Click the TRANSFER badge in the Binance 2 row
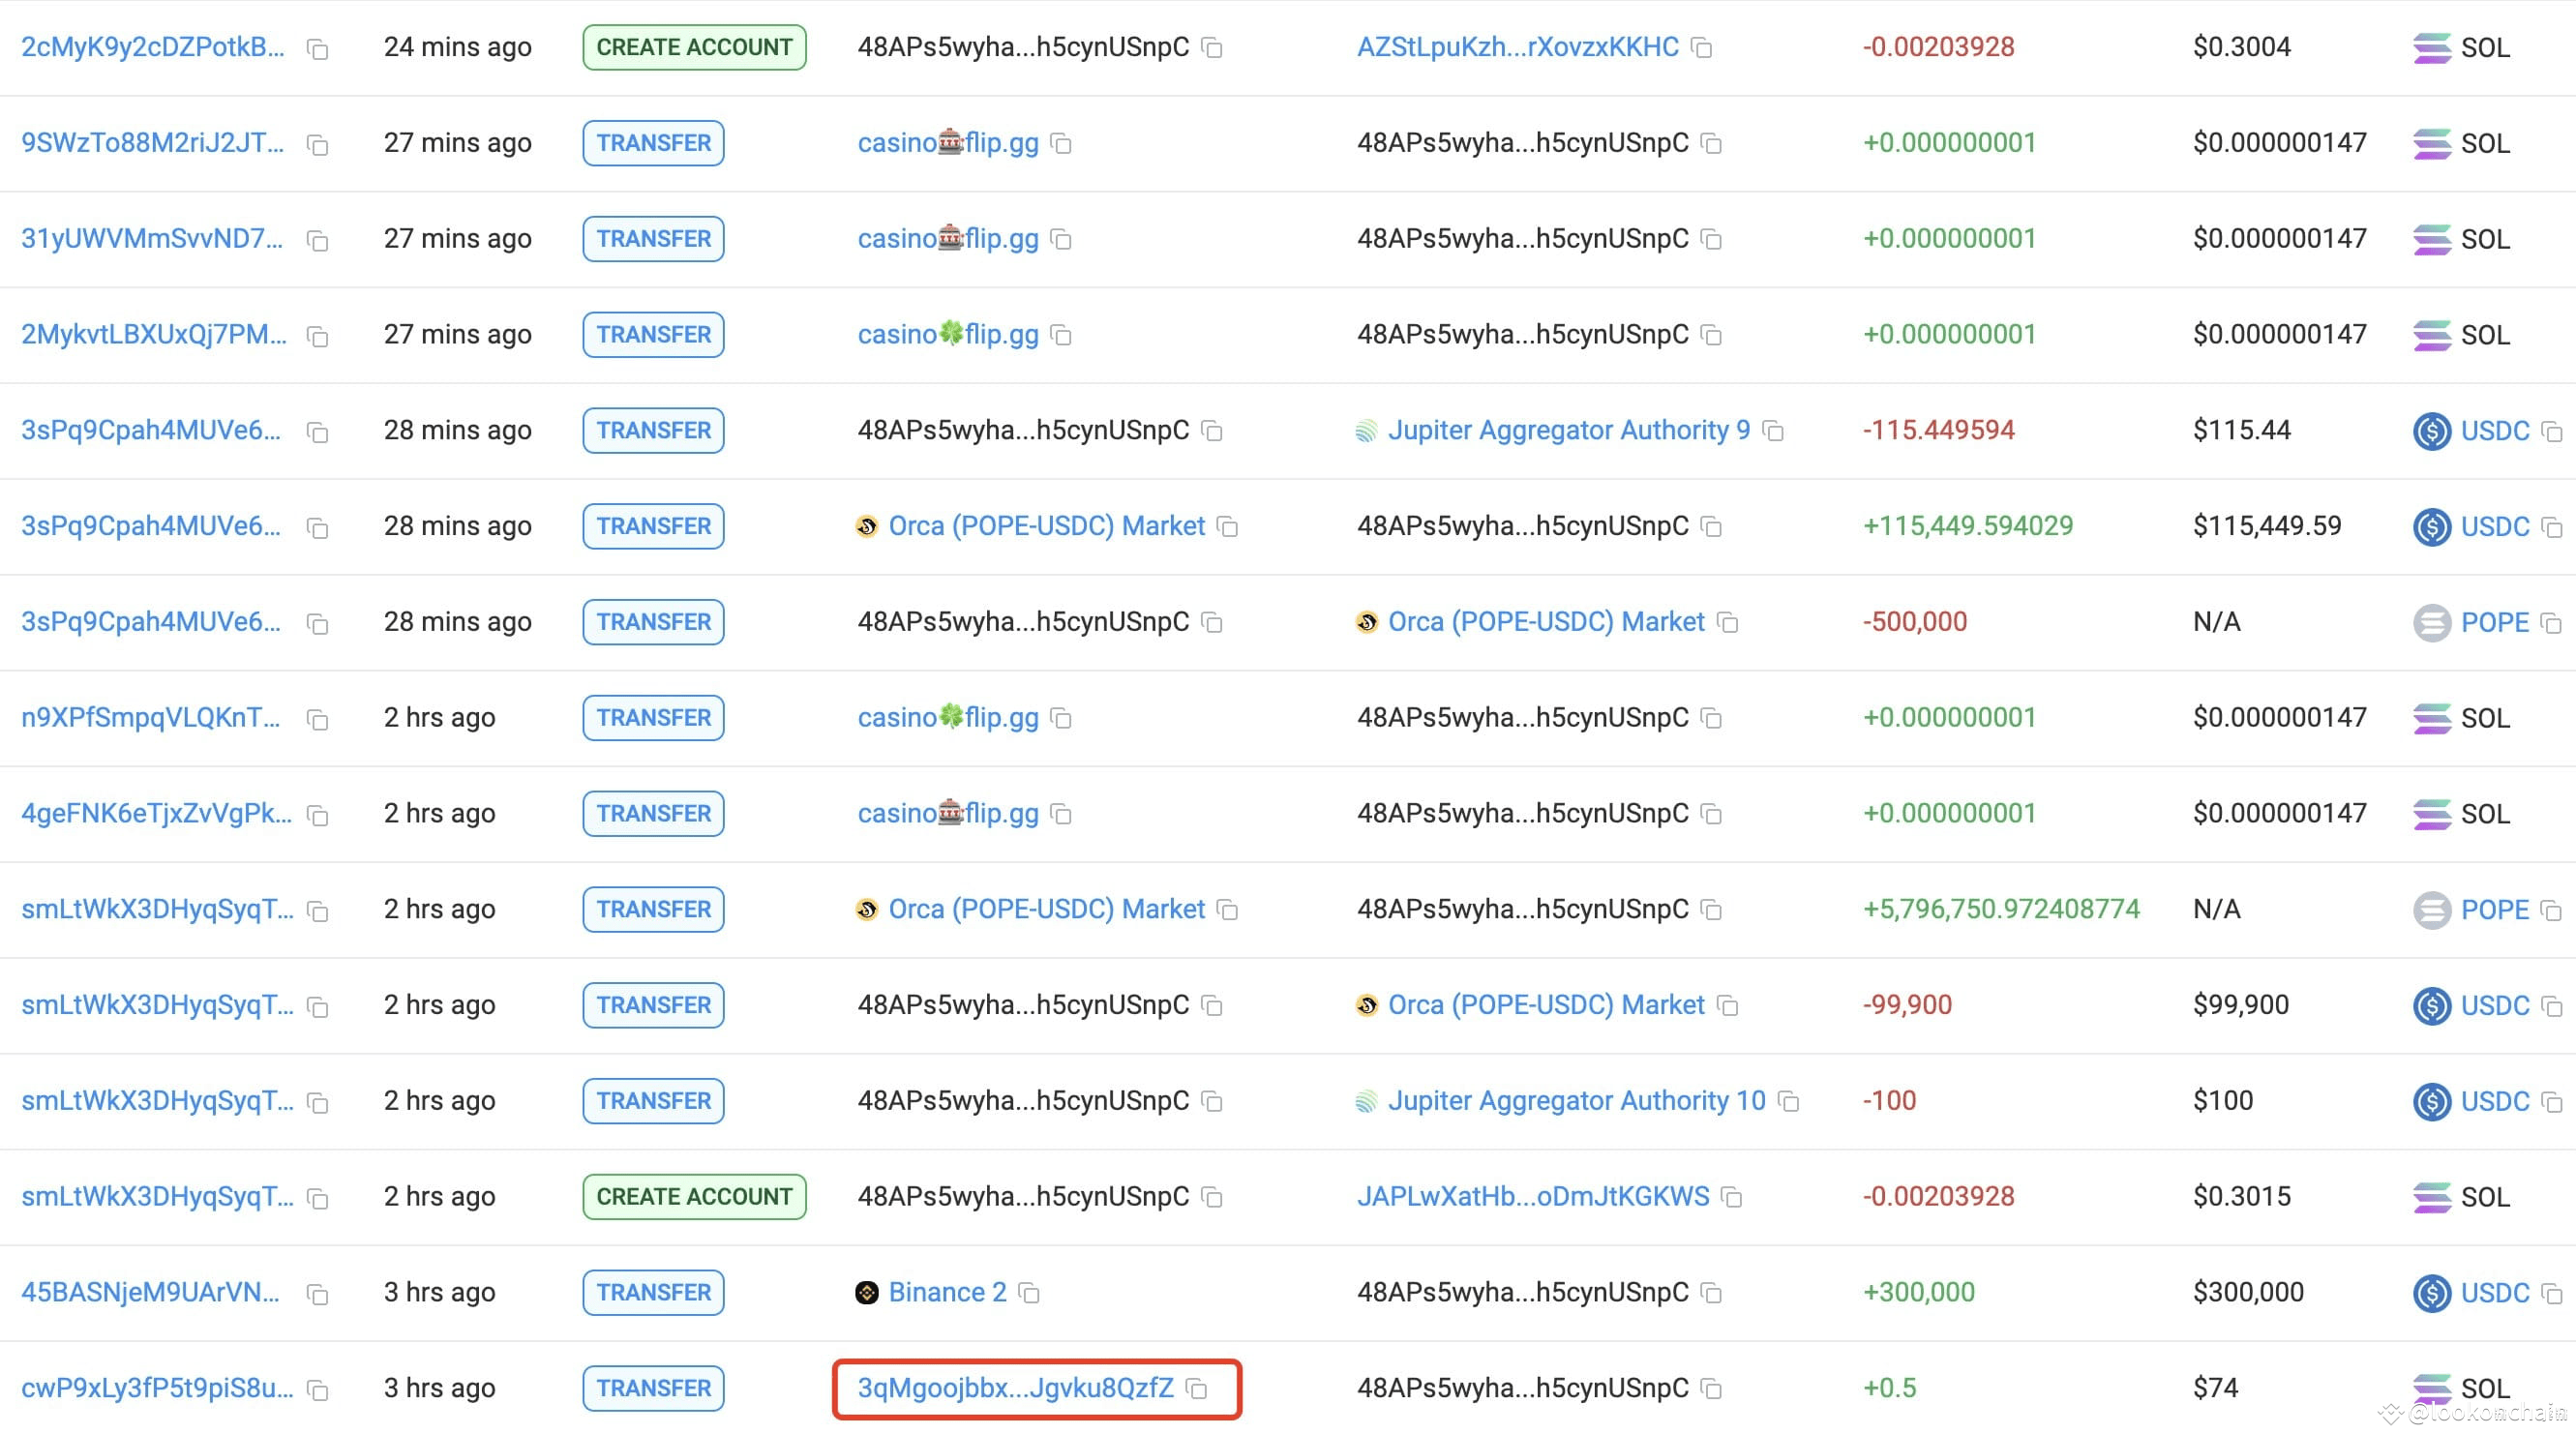Image resolution: width=2576 pixels, height=1434 pixels. pos(653,1292)
